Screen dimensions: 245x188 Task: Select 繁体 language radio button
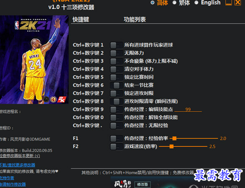tap(174, 2)
